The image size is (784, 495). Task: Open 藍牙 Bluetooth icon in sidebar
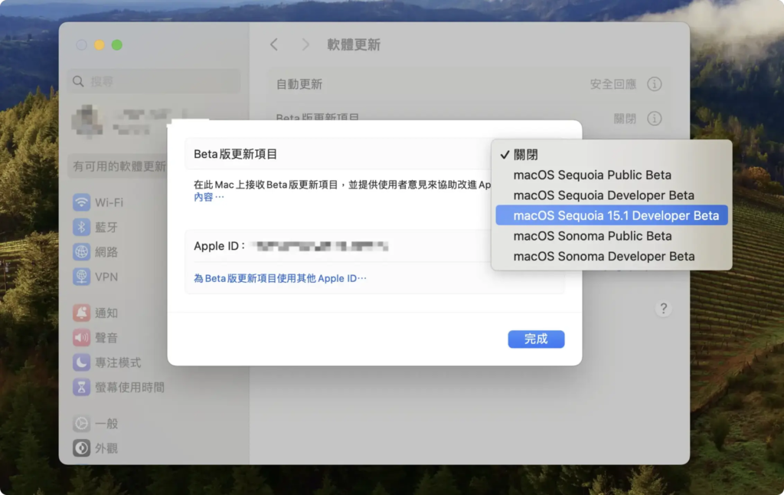[81, 227]
